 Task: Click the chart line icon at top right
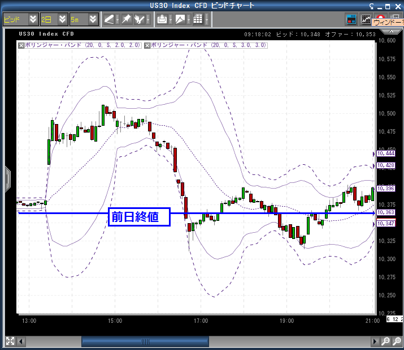pyautogui.click(x=366, y=19)
